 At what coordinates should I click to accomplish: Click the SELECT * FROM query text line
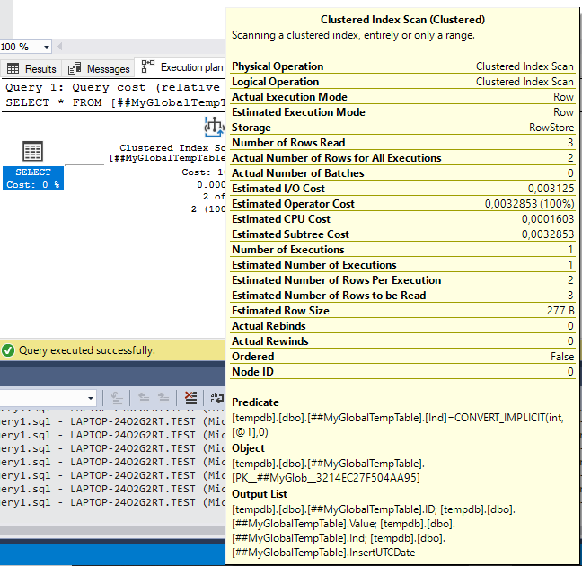pos(116,102)
